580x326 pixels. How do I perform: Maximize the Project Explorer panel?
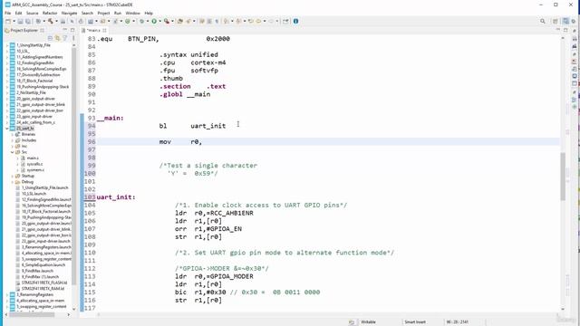pos(72,30)
